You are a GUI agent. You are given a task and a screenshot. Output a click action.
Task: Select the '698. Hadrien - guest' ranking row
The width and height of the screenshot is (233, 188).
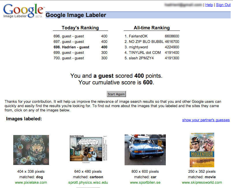point(80,47)
